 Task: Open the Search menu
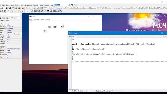coord(8,5)
